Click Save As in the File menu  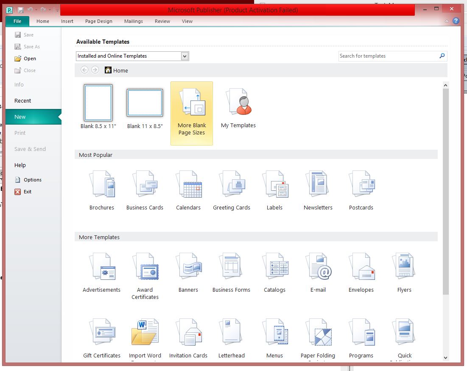(27, 47)
